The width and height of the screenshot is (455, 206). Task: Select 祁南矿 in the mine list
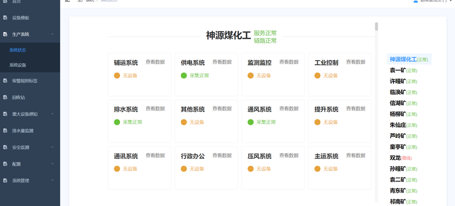[x=404, y=201]
